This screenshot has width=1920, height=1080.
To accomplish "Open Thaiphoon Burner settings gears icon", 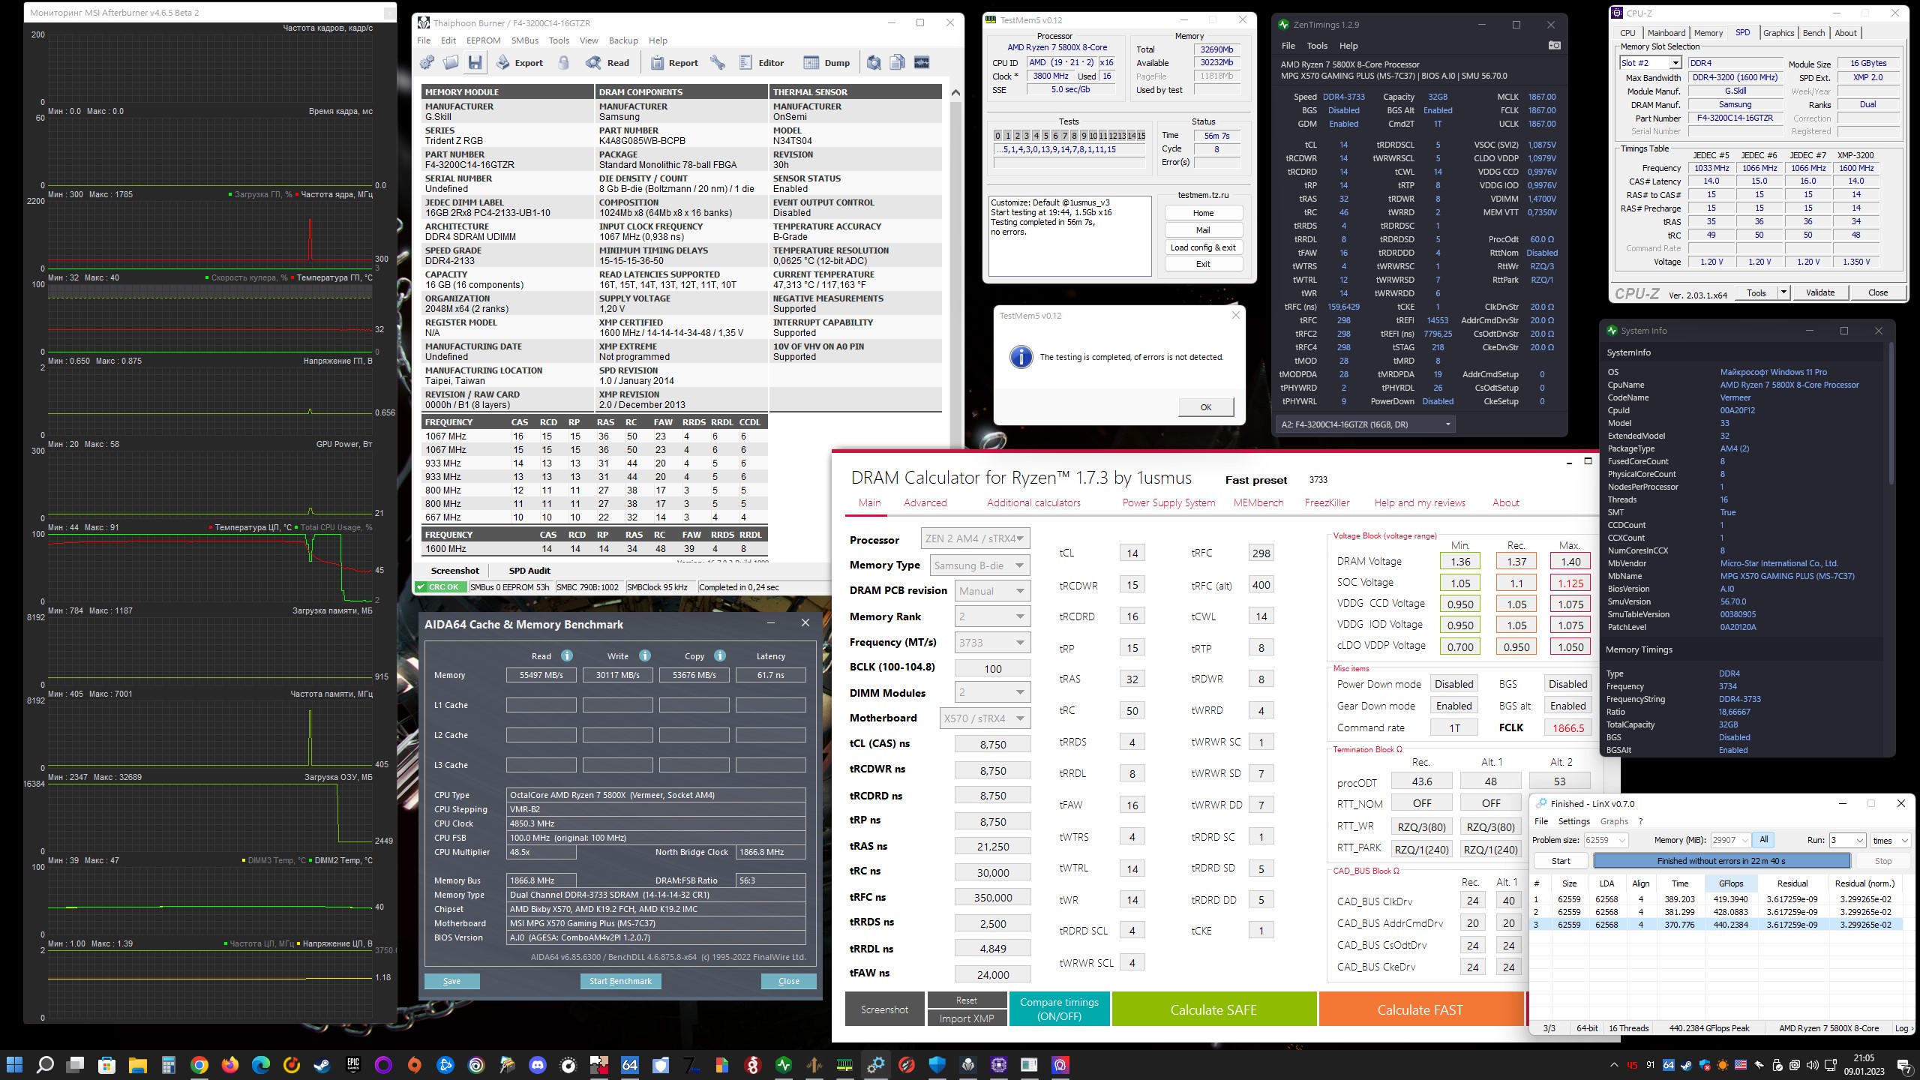I will click(427, 63).
